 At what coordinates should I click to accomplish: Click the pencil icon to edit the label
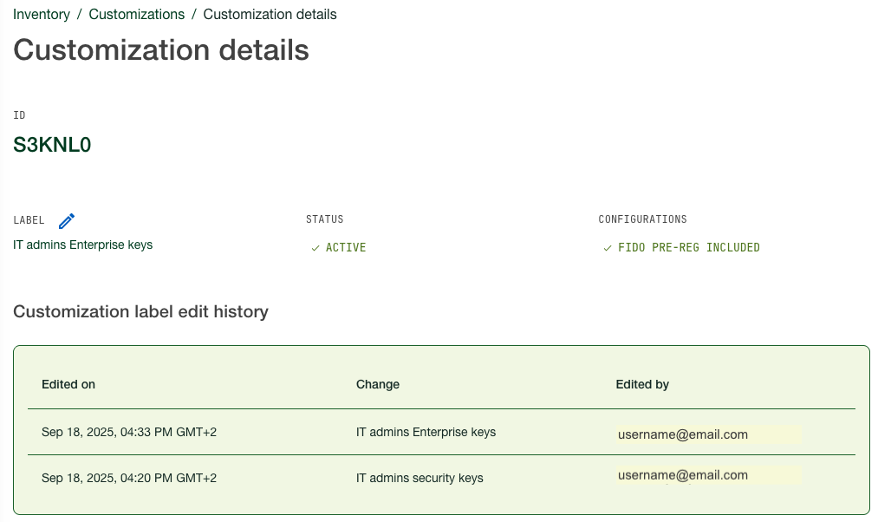(x=67, y=221)
